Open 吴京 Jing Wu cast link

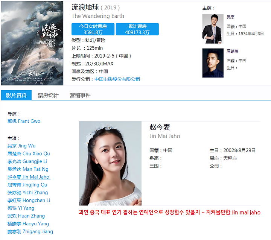click(21, 146)
